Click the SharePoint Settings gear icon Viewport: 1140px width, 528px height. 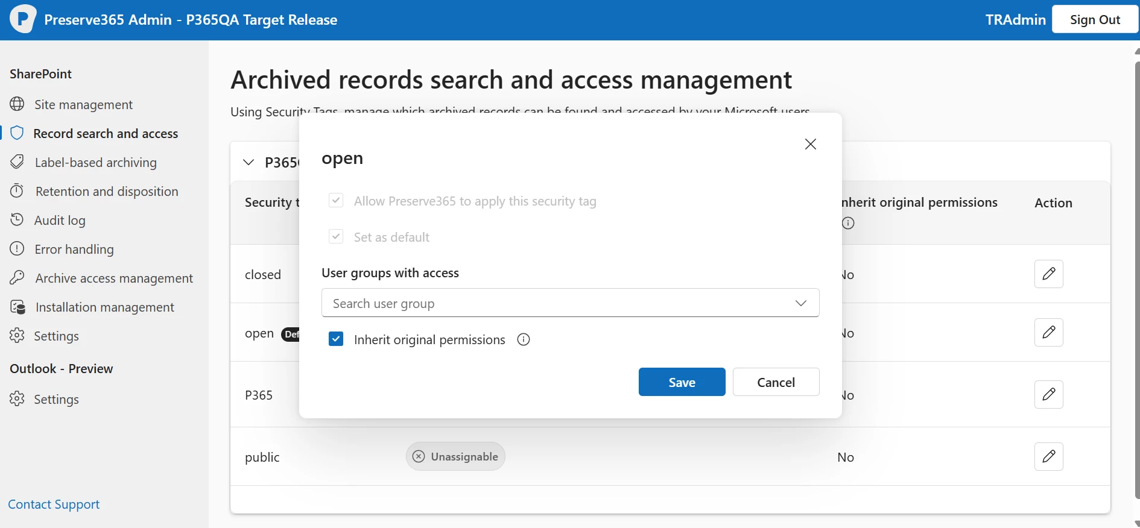[17, 336]
